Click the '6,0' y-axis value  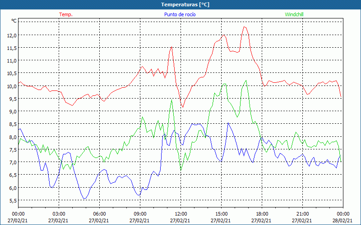(13, 188)
